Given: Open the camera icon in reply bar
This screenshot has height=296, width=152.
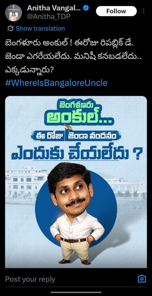Looking at the screenshot, I should coord(142,279).
